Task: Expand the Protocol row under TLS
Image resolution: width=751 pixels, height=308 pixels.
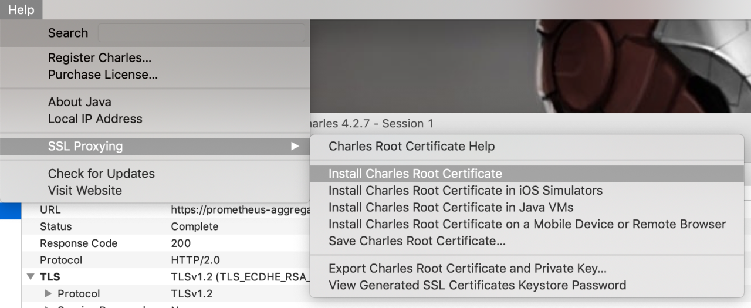Action: pos(49,294)
